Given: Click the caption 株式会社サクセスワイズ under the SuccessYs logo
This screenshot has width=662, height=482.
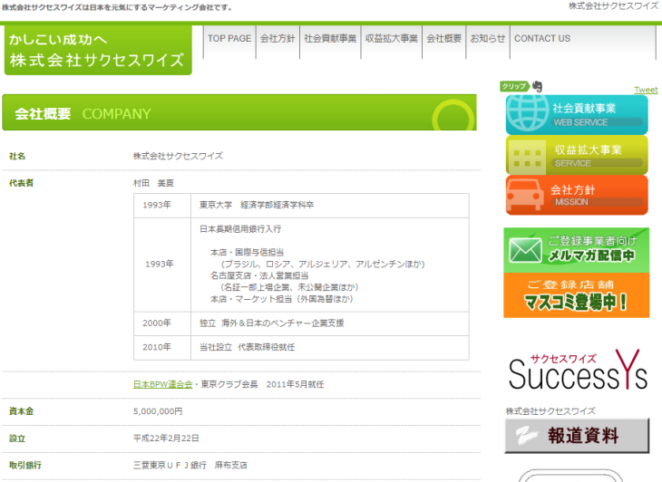Looking at the screenshot, I should [550, 410].
